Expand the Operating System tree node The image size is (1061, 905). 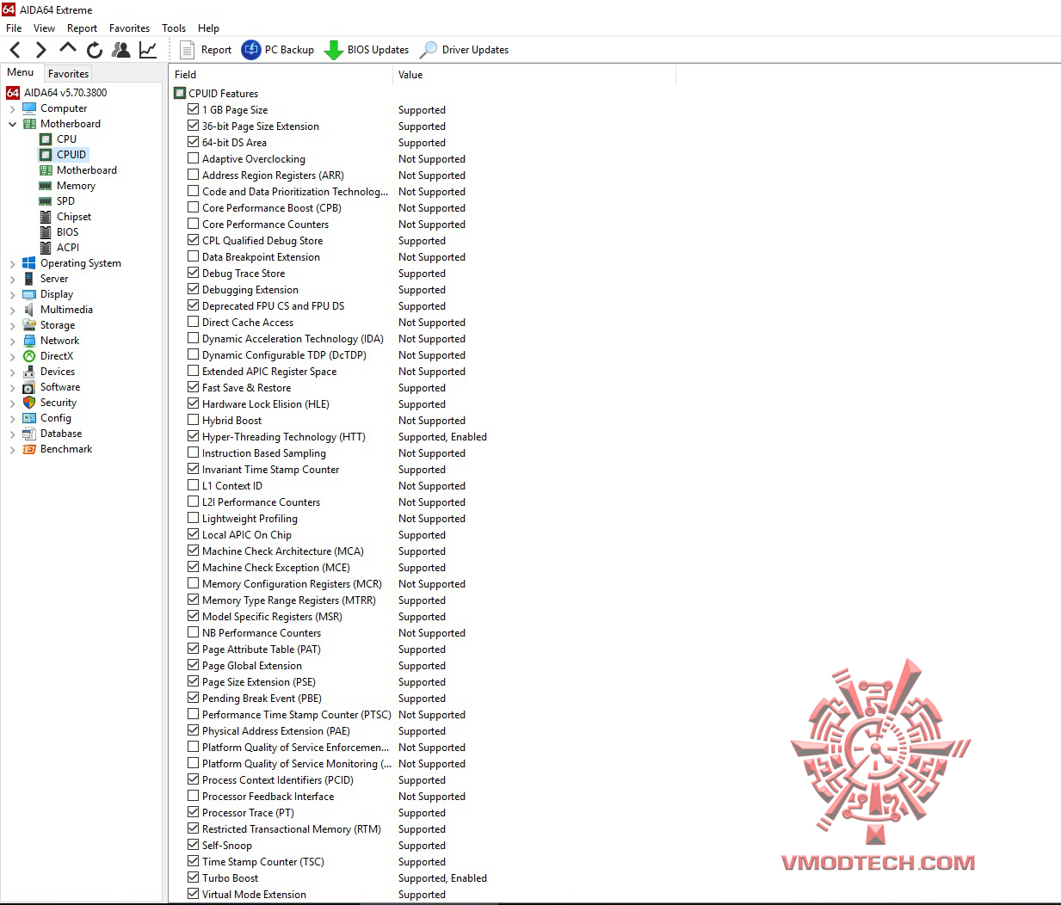click(x=12, y=264)
